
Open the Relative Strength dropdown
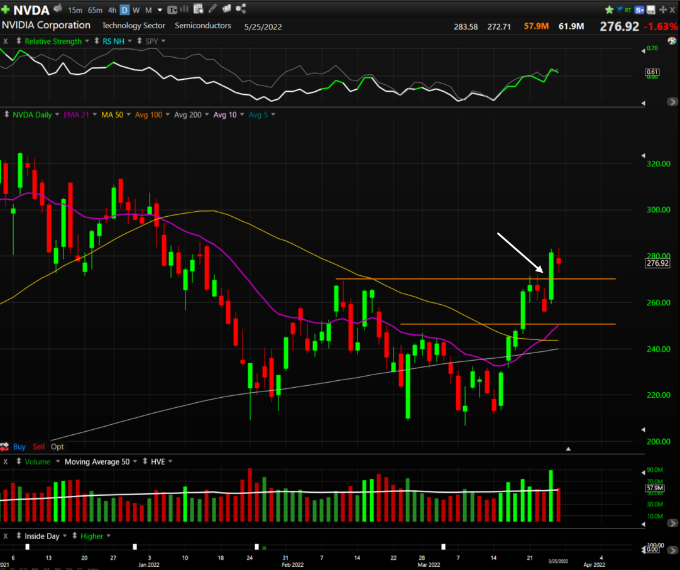[87, 41]
